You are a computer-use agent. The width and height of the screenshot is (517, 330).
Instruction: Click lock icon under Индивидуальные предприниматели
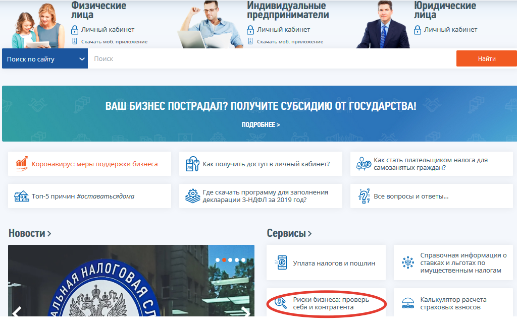point(250,30)
